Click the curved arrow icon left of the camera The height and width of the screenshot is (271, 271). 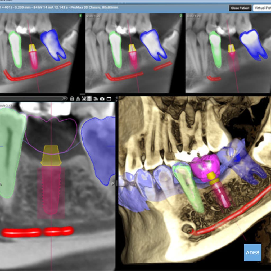pos(96,98)
